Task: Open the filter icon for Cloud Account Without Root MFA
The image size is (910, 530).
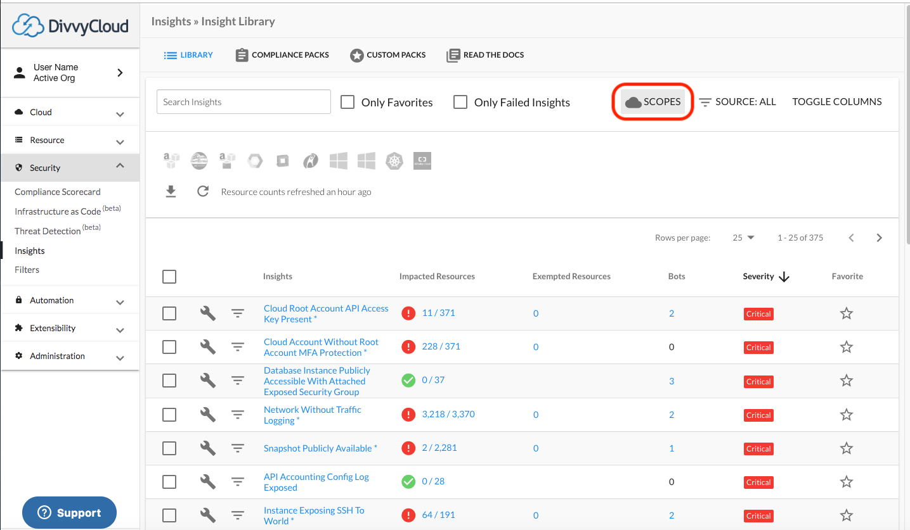Action: coord(238,347)
